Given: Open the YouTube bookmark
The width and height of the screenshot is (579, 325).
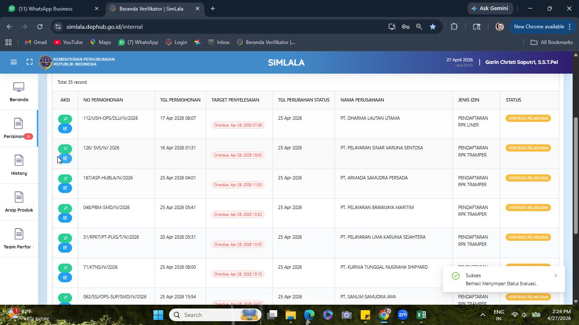Looking at the screenshot, I should click(x=68, y=42).
